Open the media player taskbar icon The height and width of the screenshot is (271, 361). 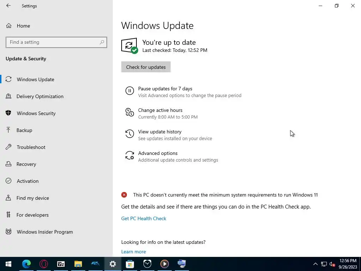coord(164,264)
